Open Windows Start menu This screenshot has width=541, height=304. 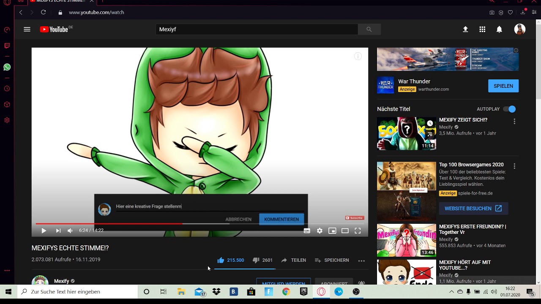tap(8, 292)
